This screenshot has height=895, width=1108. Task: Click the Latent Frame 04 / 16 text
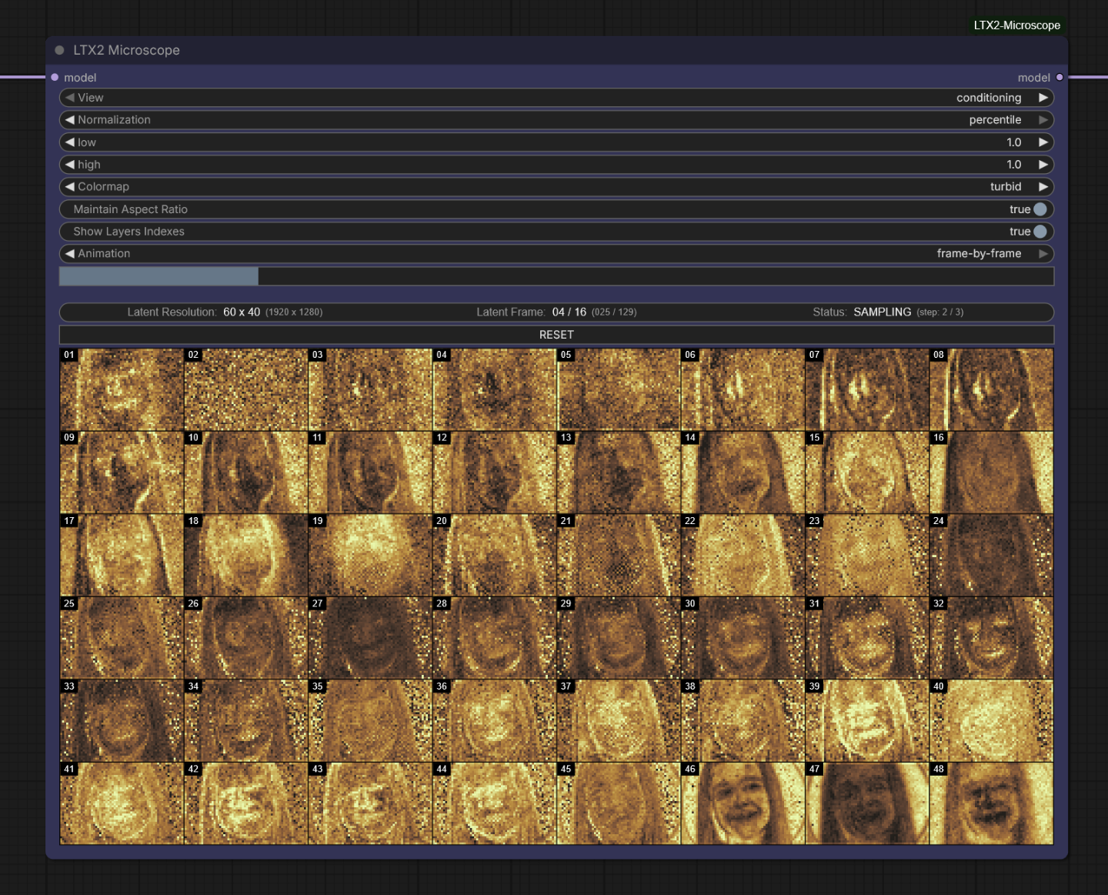tap(556, 312)
